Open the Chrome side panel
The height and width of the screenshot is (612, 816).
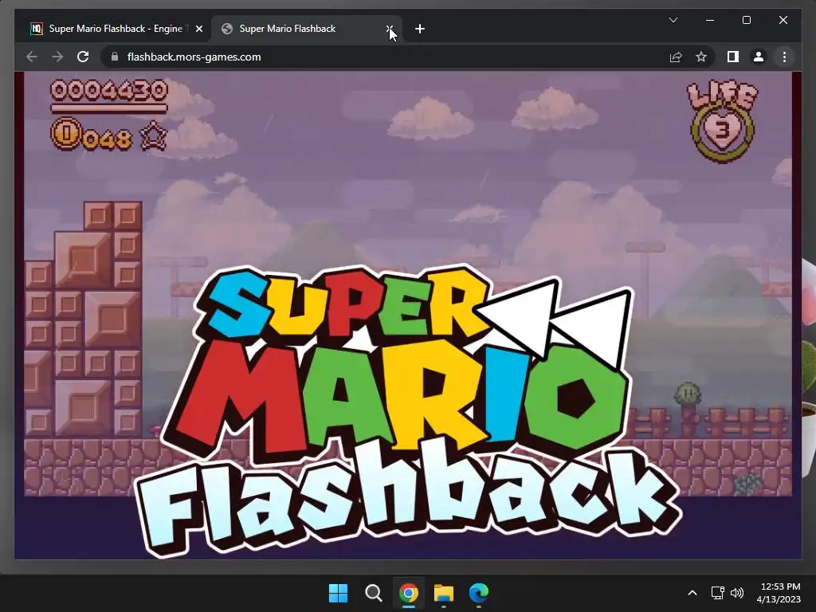(733, 57)
